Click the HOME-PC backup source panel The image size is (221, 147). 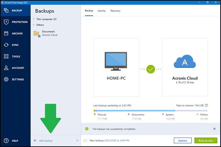[116, 67]
